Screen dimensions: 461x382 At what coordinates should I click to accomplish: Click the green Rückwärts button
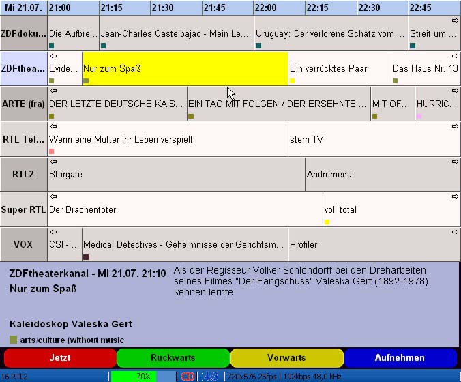tap(173, 357)
